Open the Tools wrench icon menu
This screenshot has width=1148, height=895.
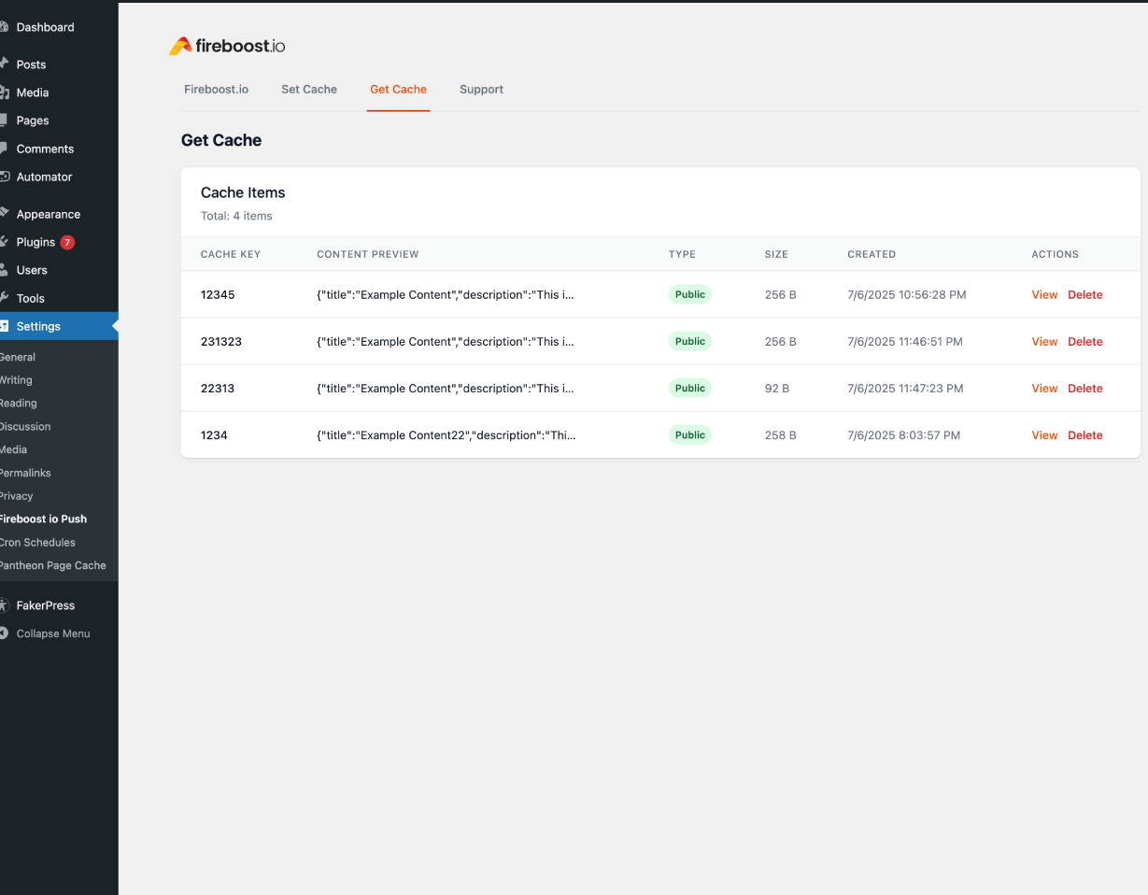coord(4,298)
